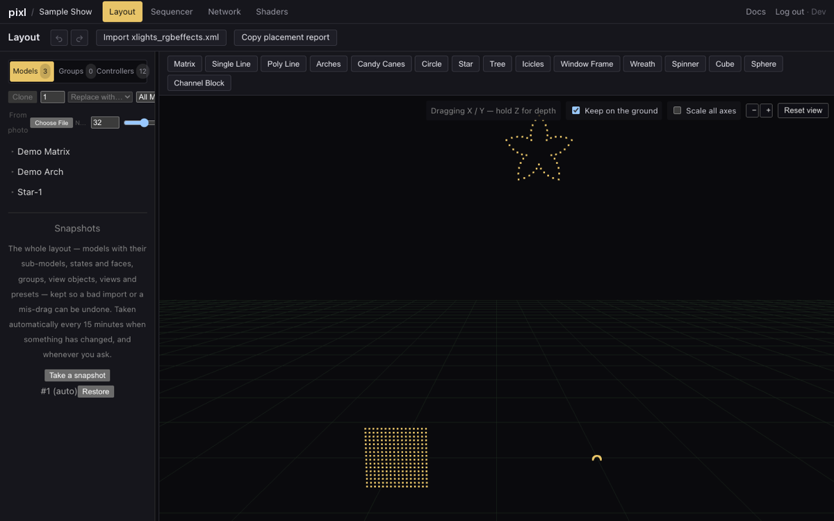The width and height of the screenshot is (834, 521).
Task: Click the Log out link
Action: [x=790, y=12]
